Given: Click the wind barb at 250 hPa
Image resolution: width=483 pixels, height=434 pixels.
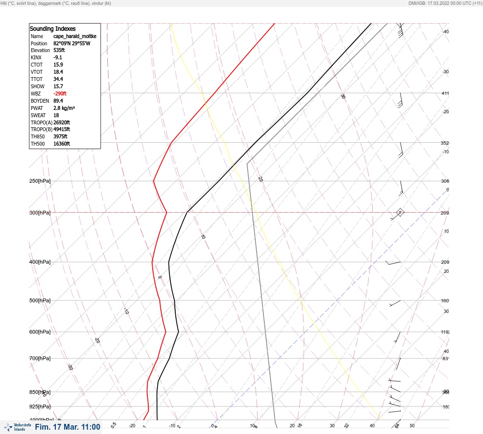Looking at the screenshot, I should coord(401,188).
